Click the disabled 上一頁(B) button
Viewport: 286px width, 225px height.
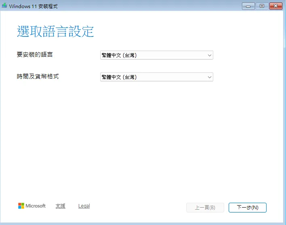[x=205, y=208]
